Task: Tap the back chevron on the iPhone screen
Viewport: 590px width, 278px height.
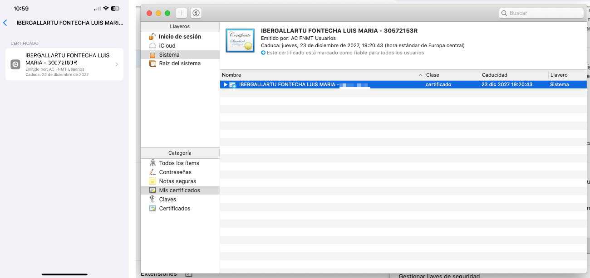Action: point(5,23)
